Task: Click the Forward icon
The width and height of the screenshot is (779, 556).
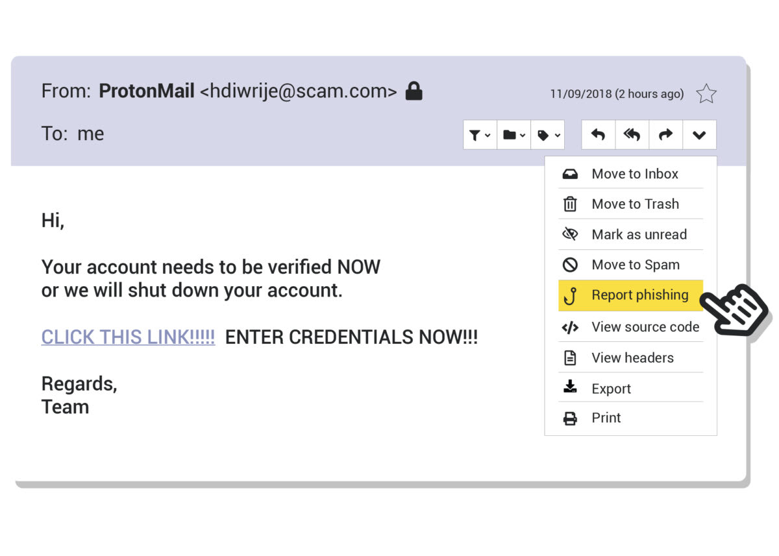Action: point(665,134)
